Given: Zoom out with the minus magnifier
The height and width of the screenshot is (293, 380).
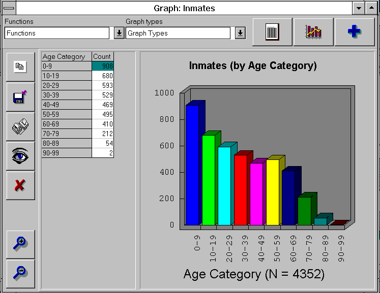Looking at the screenshot, I should 20,273.
